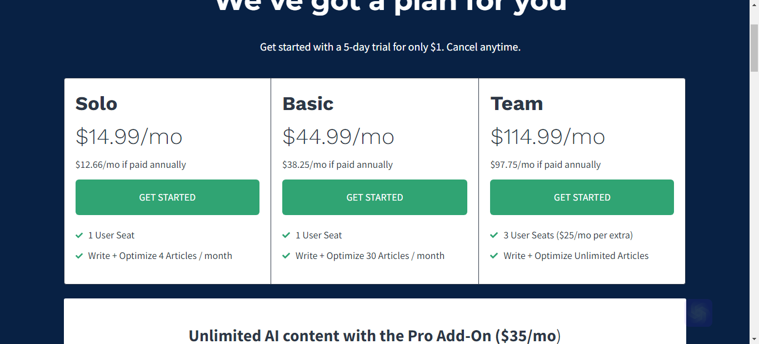The image size is (759, 344).
Task: Click the 5-day trial for $1 text
Action: tap(390, 47)
